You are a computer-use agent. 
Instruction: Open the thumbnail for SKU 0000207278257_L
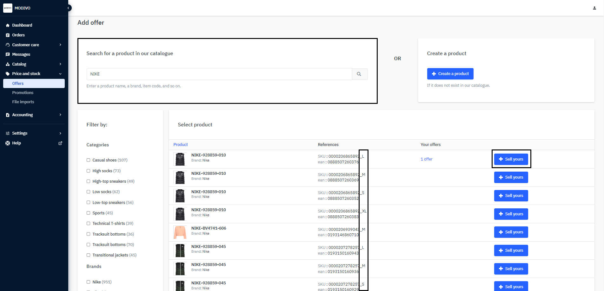tap(180, 250)
